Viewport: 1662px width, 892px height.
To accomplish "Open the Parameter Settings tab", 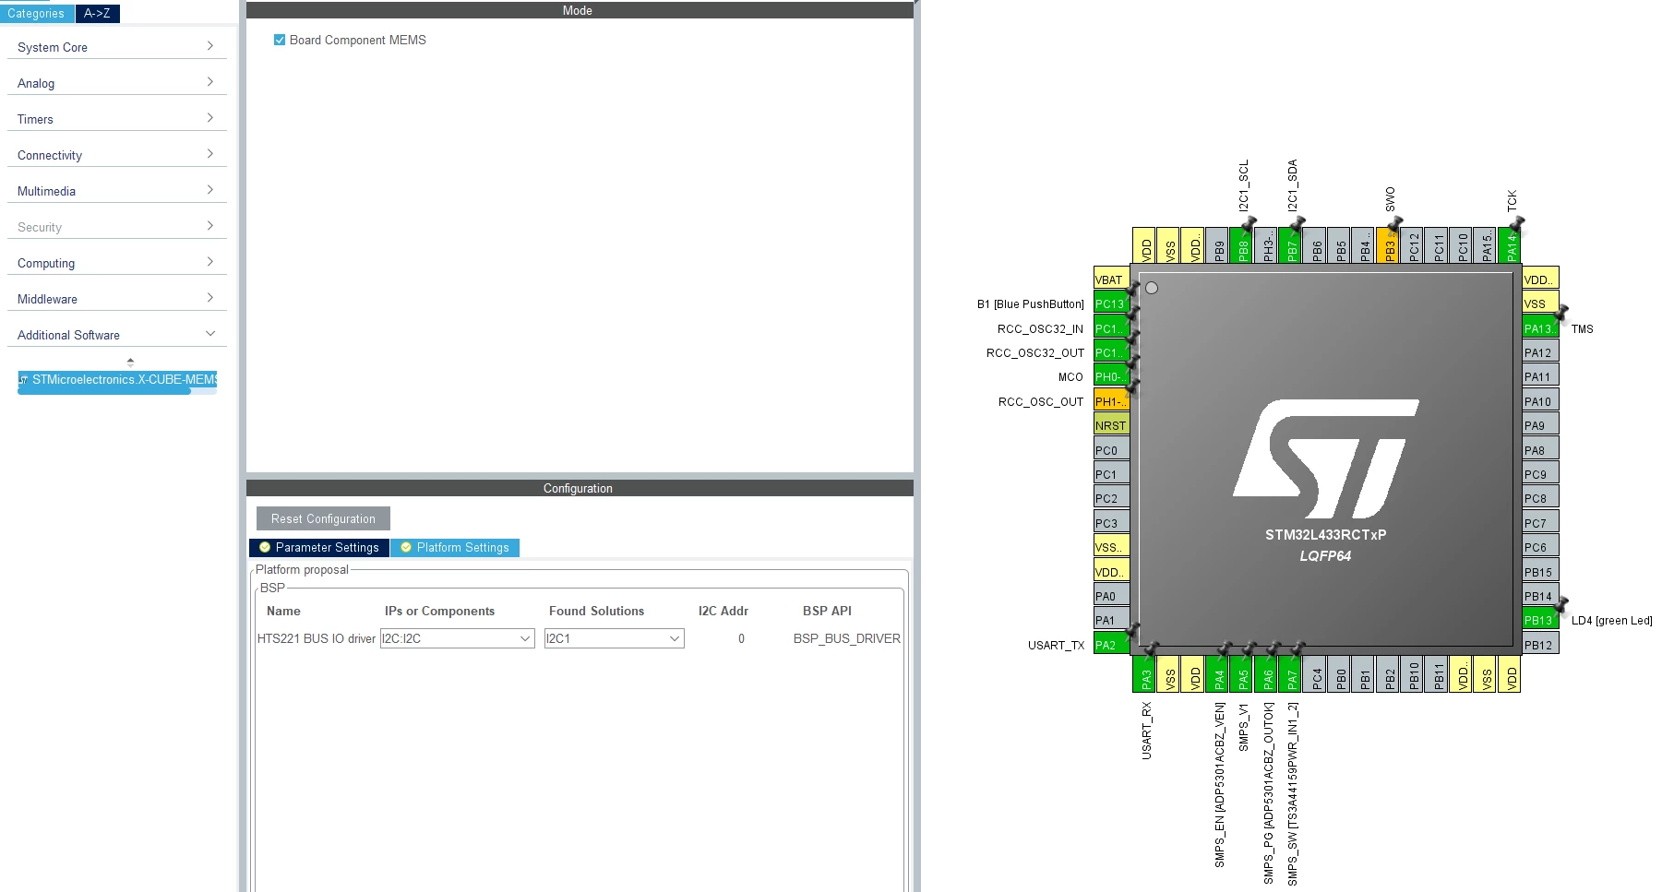I will tap(319, 548).
